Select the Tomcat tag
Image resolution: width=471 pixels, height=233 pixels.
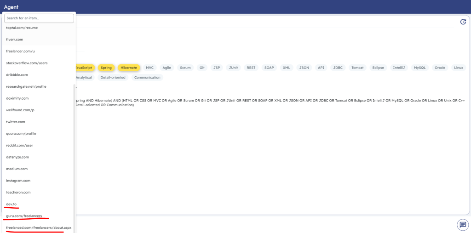click(357, 68)
